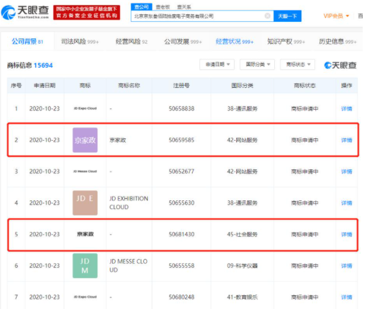Click the 41-教育娱乐 classification cell

click(x=243, y=297)
